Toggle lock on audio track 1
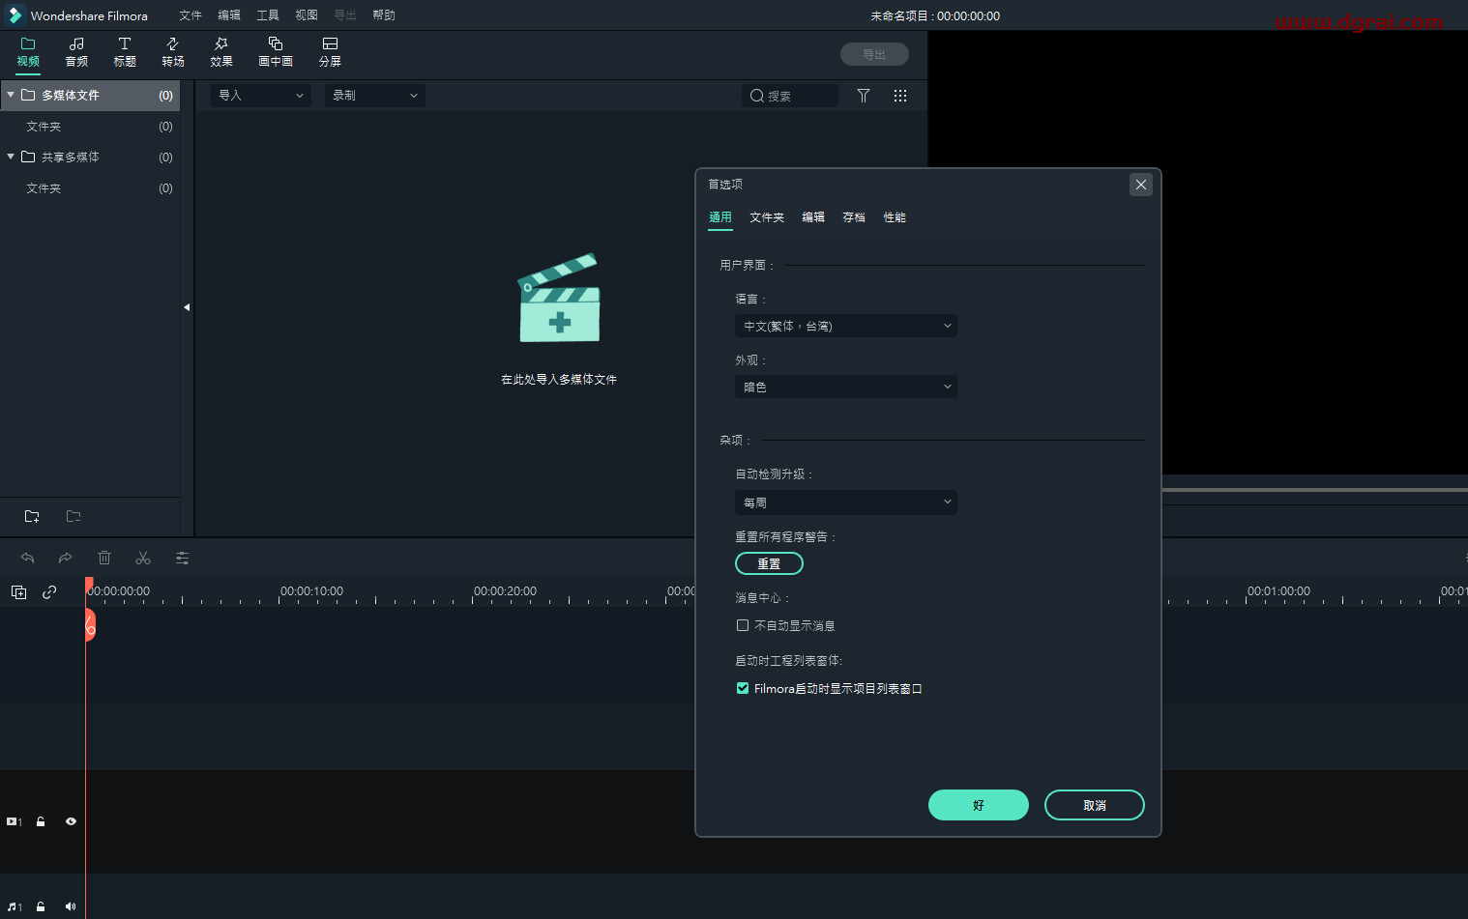 41,906
